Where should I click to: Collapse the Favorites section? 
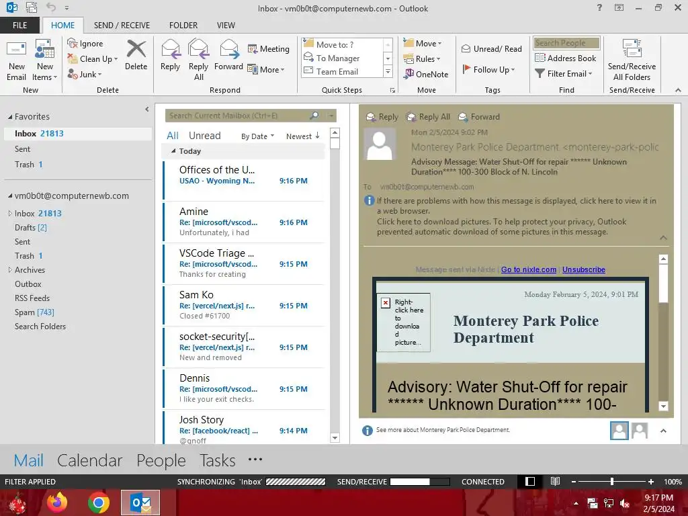coord(9,117)
